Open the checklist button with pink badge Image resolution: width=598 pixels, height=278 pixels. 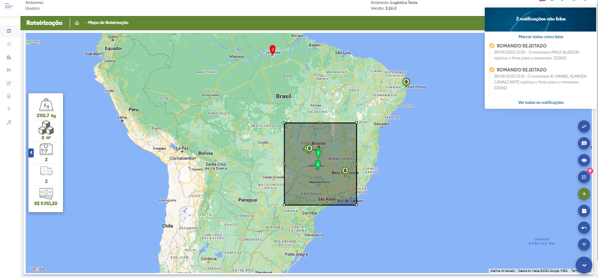(x=584, y=177)
